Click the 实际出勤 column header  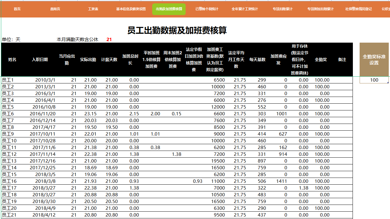[x=88, y=60]
